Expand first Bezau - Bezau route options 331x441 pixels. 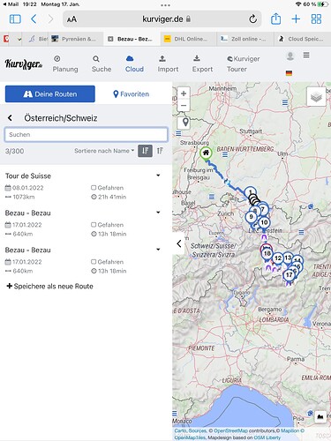point(158,213)
